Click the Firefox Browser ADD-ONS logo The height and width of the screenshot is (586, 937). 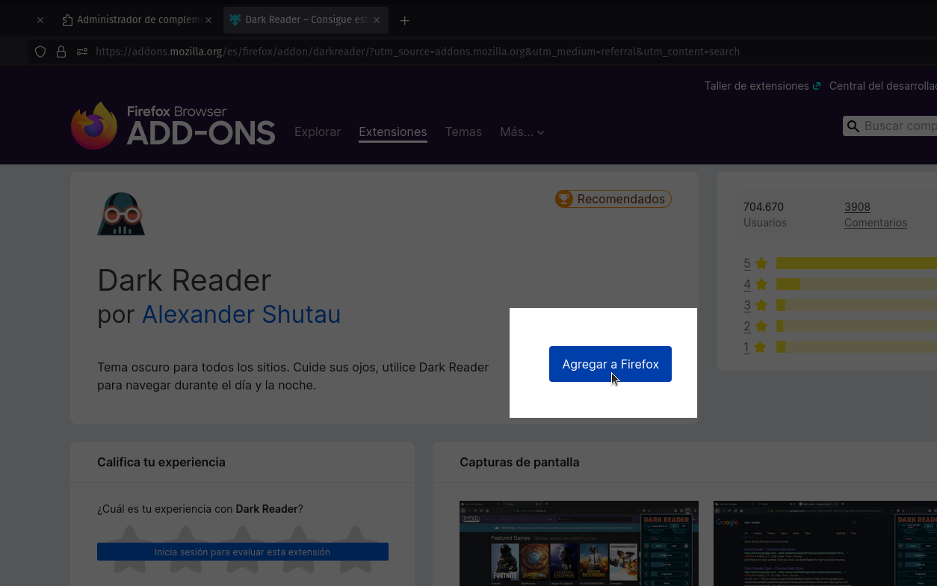click(x=173, y=126)
